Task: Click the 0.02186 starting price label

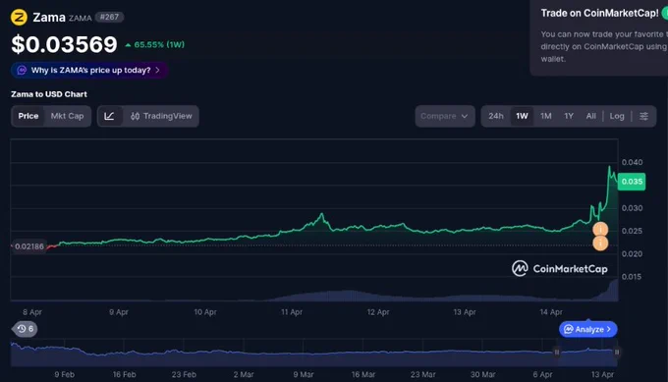Action: coord(28,246)
